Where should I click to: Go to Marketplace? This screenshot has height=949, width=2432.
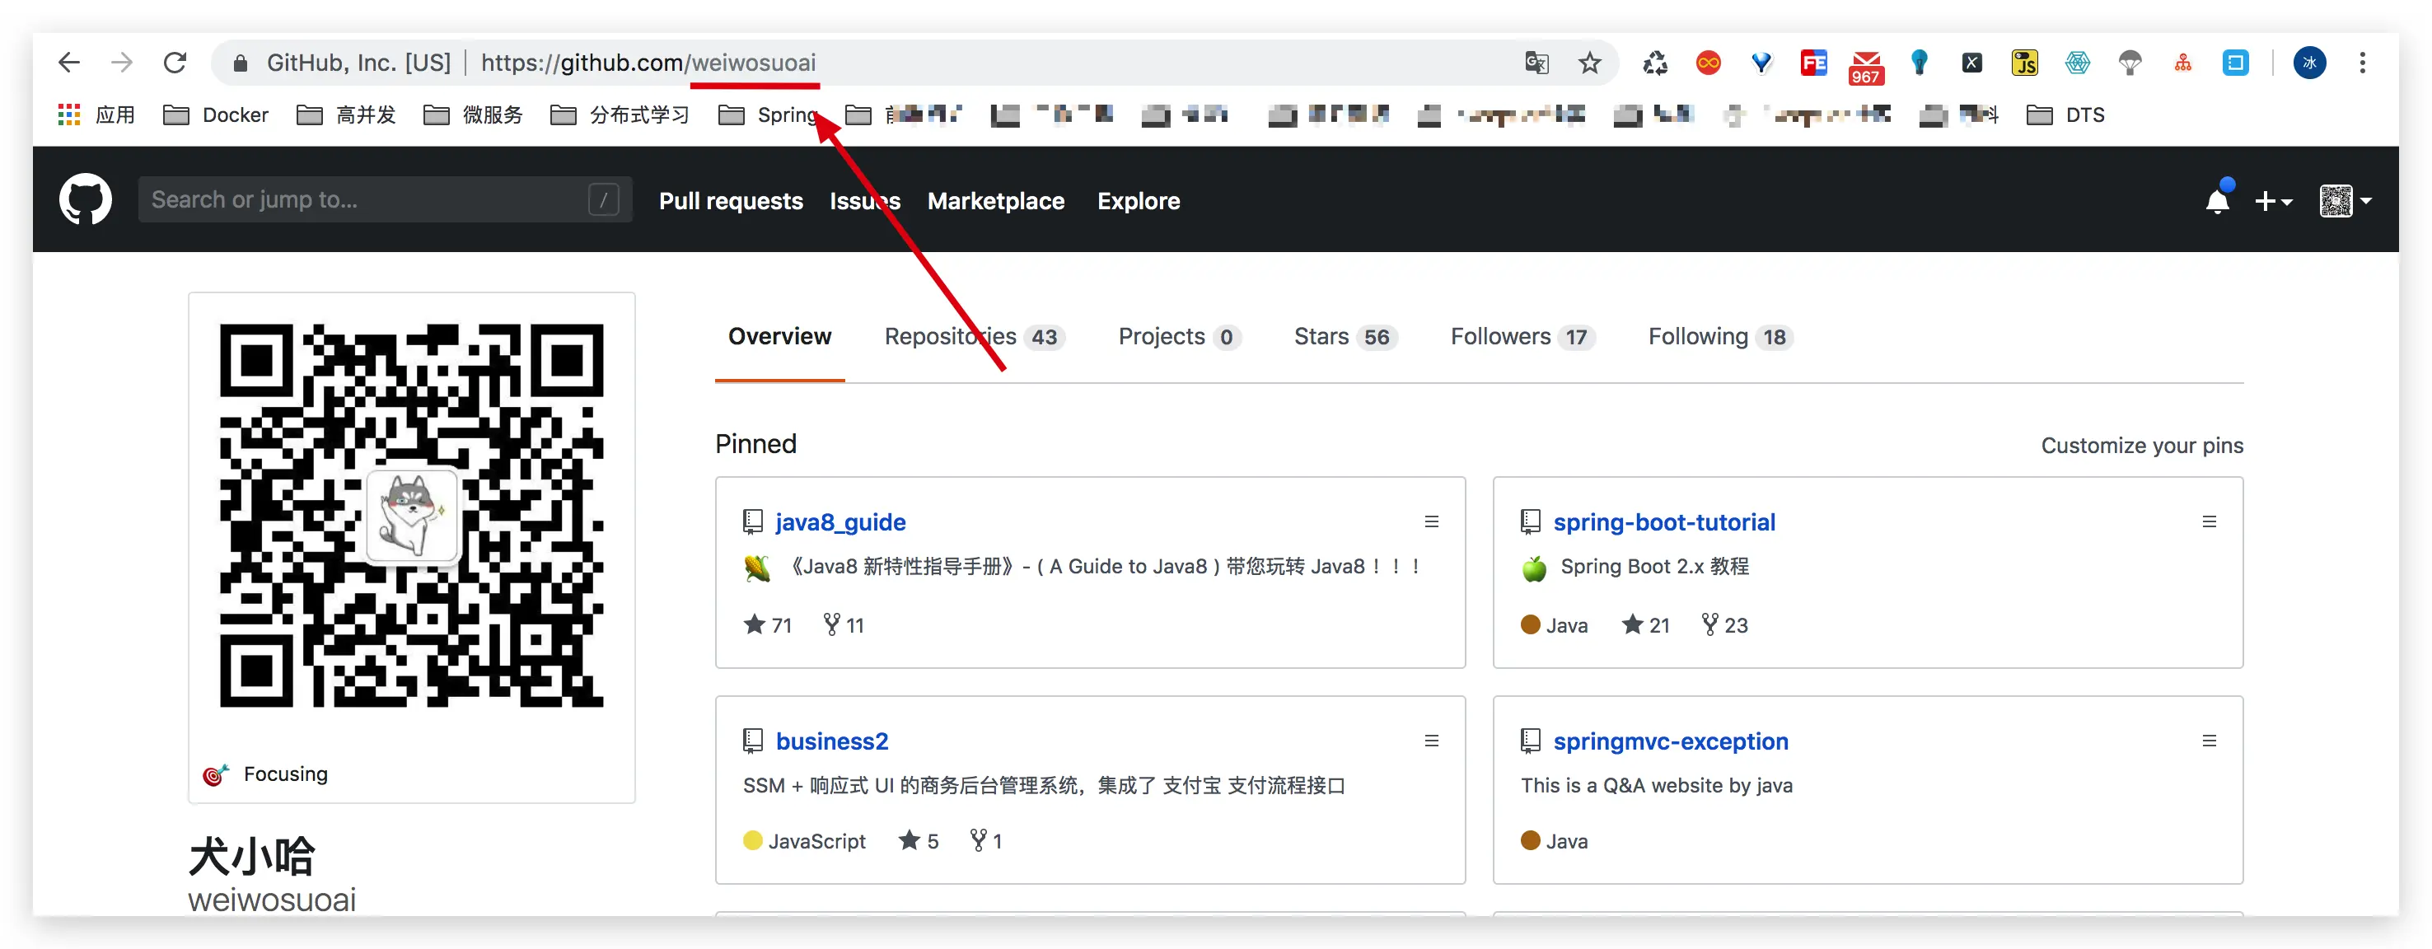pos(996,201)
